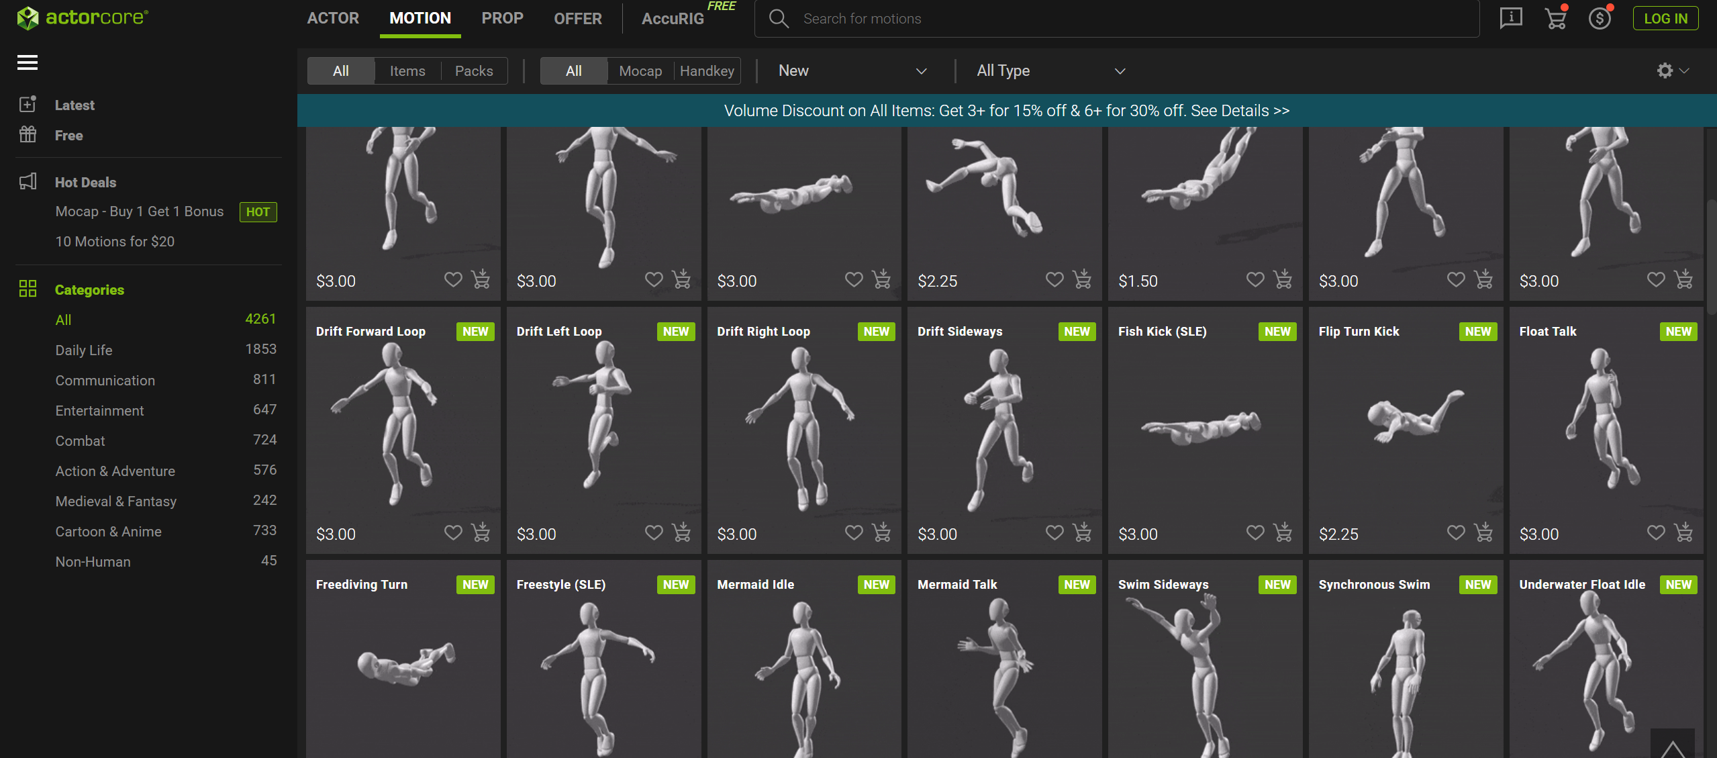The image size is (1717, 758).
Task: Select the Mocap filter tab
Action: tap(640, 70)
